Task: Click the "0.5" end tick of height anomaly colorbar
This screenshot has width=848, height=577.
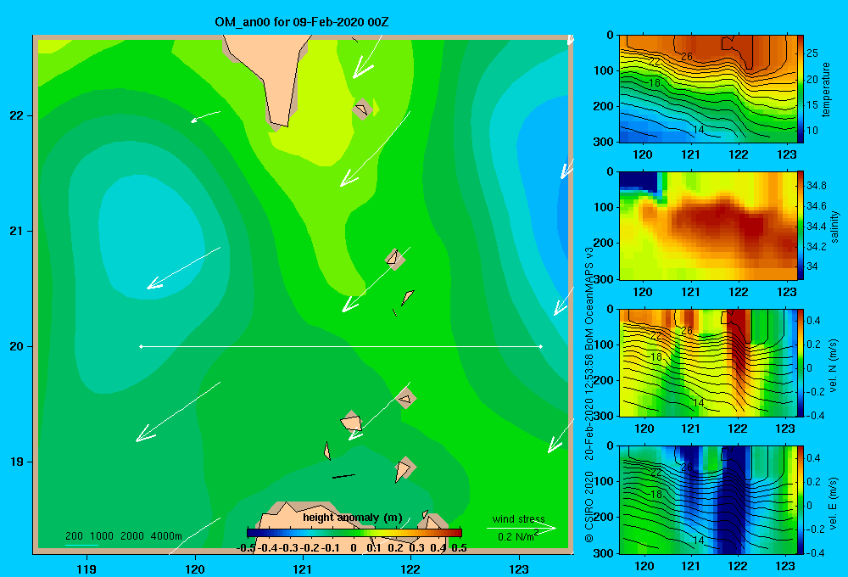Action: click(x=459, y=548)
